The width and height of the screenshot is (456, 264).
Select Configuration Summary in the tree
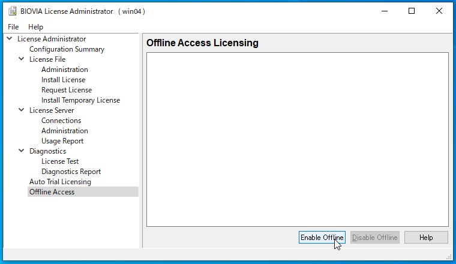point(67,49)
